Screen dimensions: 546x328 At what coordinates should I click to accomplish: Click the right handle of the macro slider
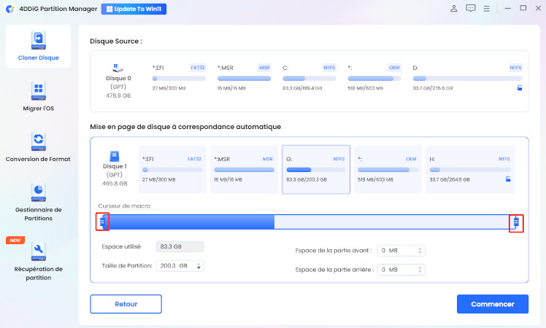coord(516,222)
